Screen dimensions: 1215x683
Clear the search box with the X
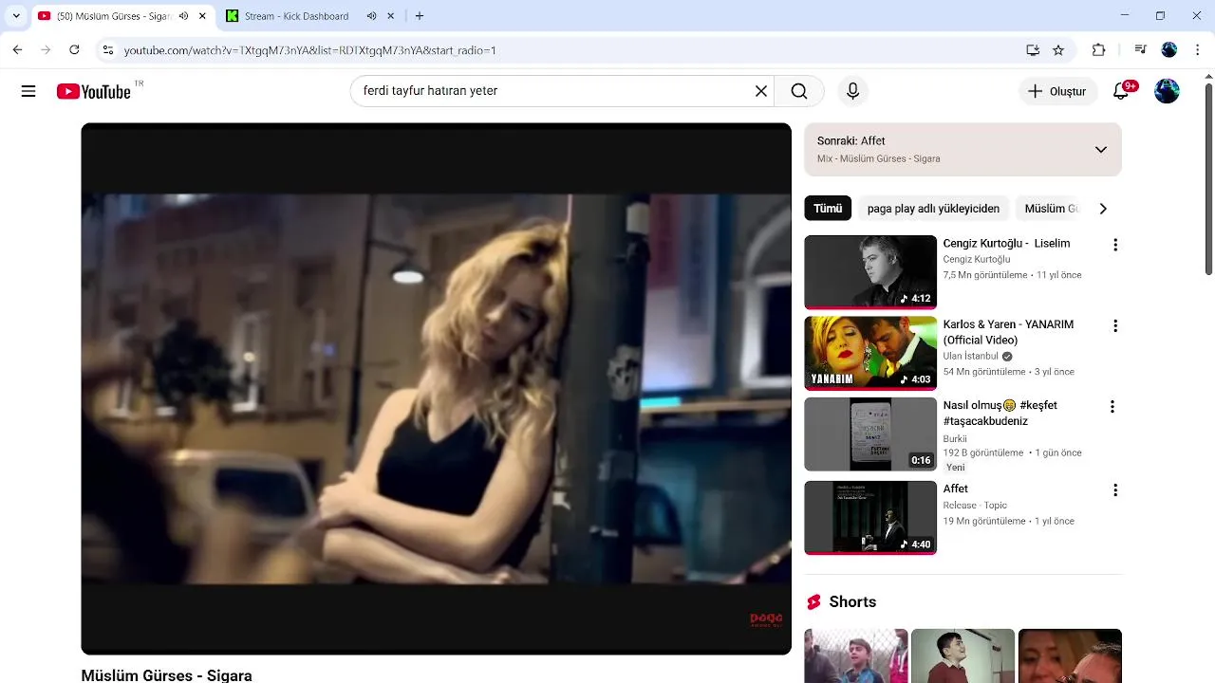760,91
